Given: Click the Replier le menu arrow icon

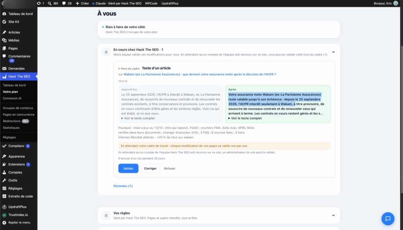Looking at the screenshot, I should 4,223.
